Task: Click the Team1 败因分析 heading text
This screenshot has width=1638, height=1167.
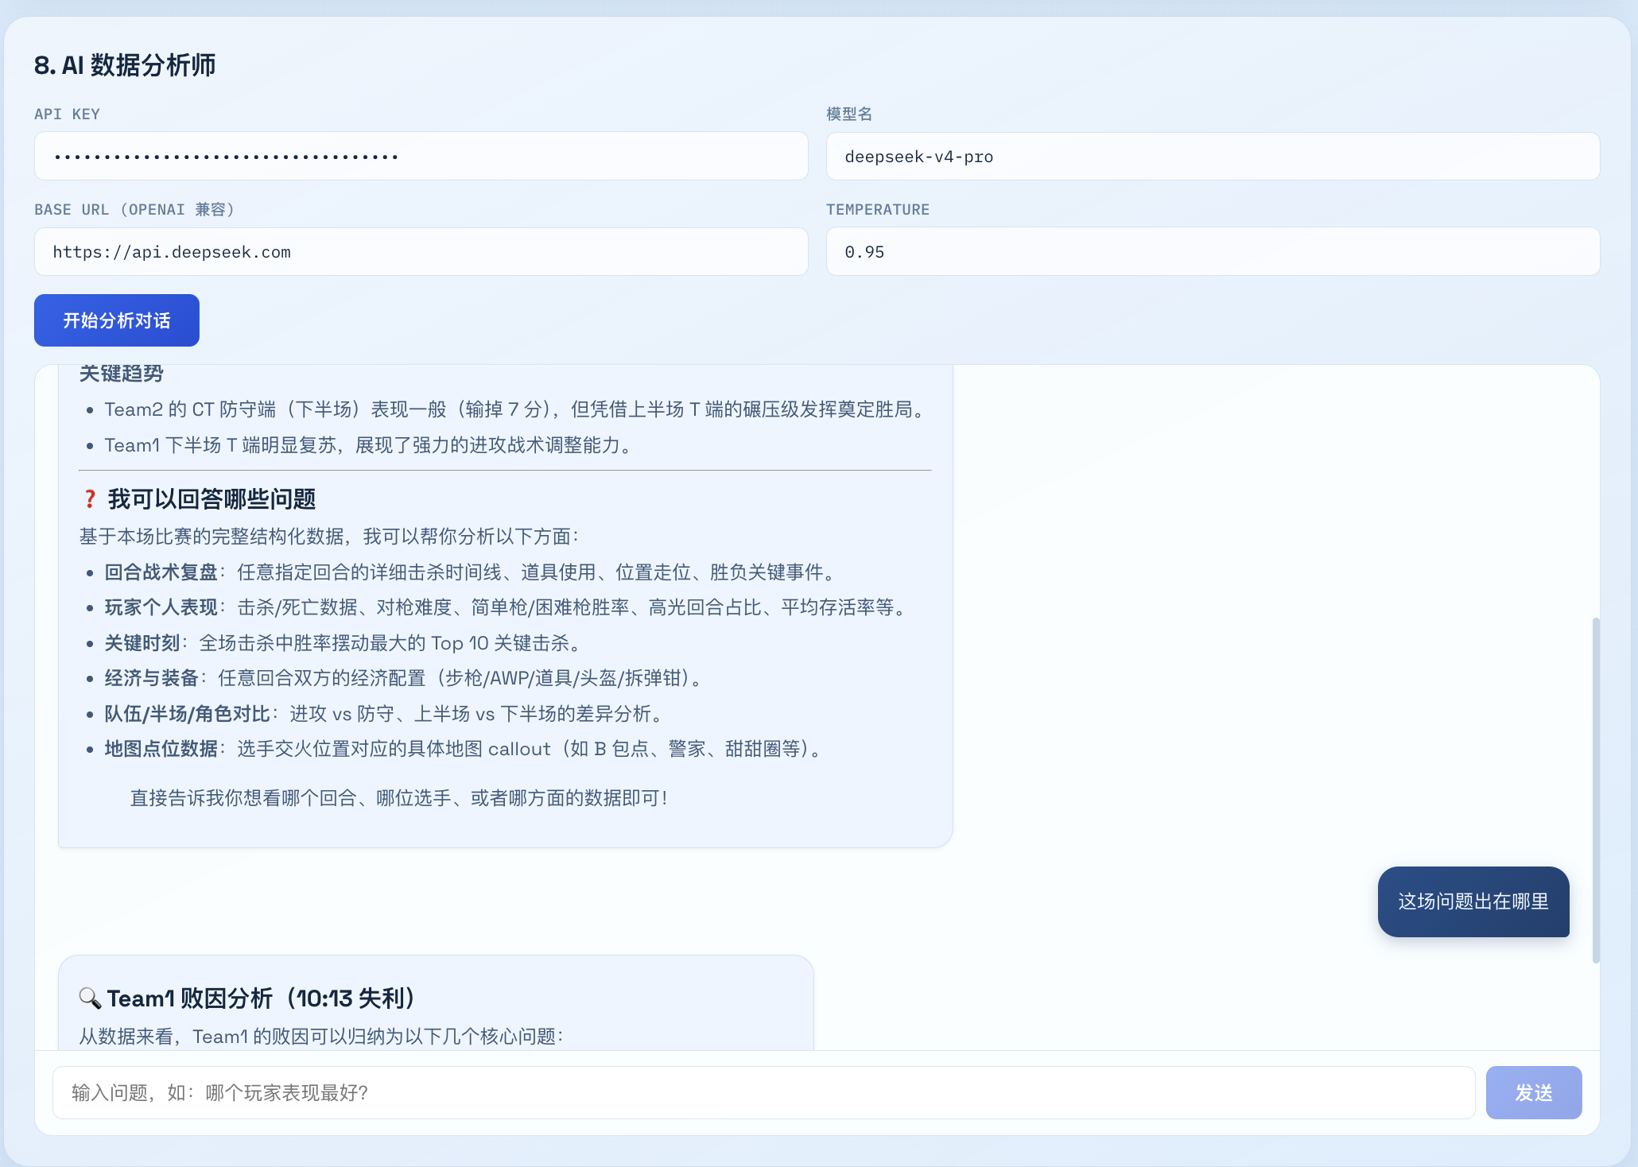Action: (262, 998)
